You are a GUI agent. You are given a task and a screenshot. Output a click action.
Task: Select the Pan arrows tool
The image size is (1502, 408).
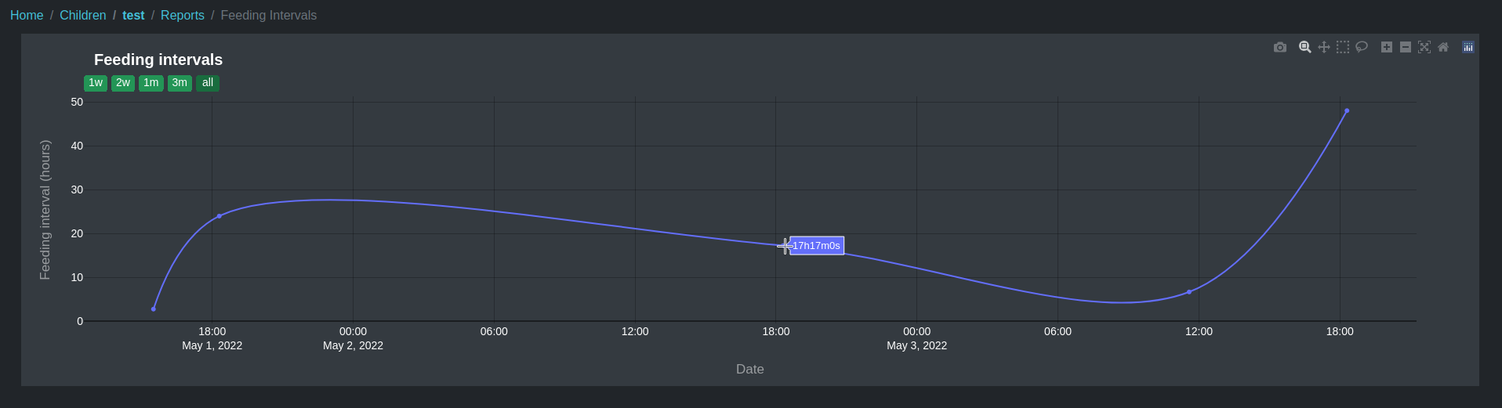tap(1324, 47)
